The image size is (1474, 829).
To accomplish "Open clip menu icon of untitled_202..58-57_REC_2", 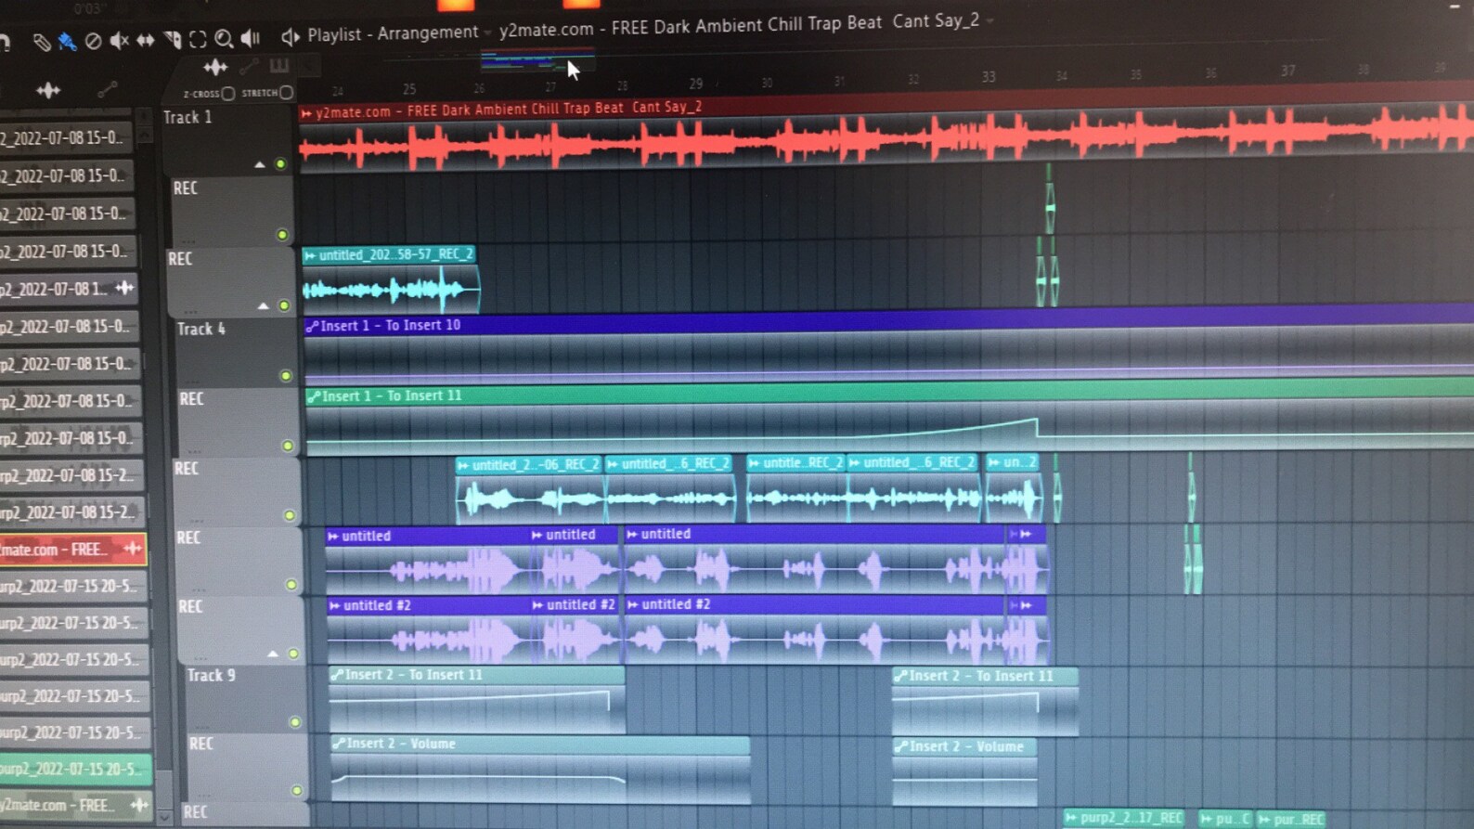I will (310, 255).
